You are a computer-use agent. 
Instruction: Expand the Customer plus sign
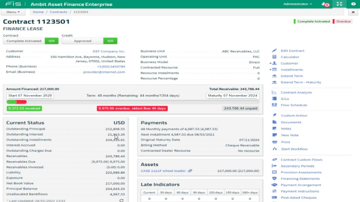tap(270, 63)
